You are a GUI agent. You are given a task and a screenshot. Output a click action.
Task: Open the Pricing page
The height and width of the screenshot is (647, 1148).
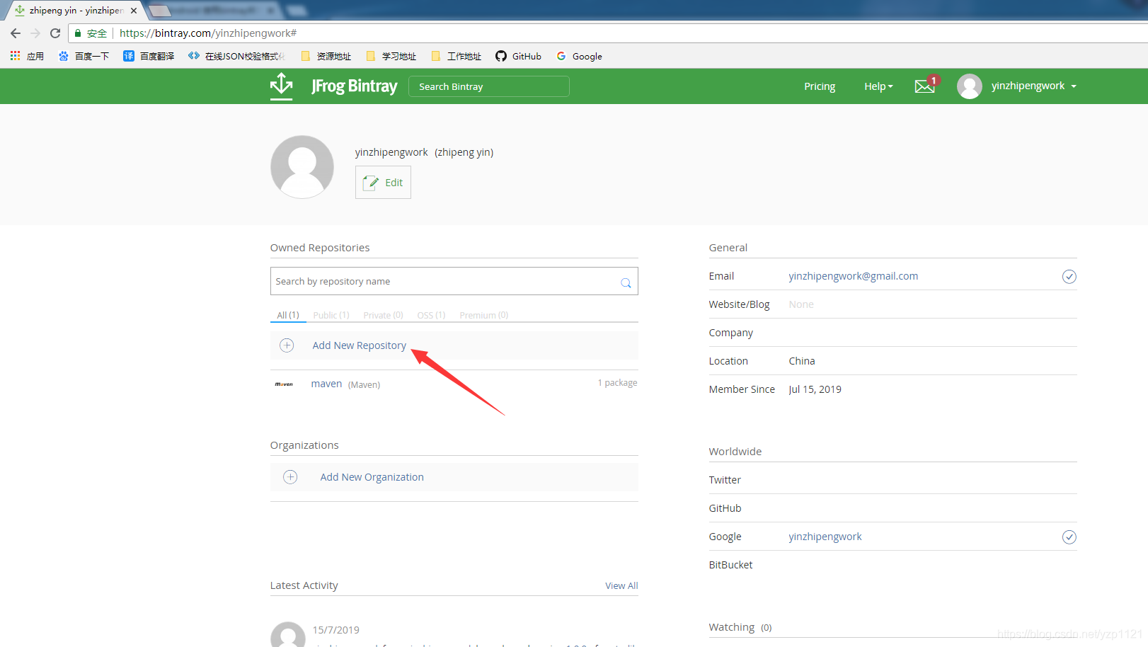[x=820, y=86]
